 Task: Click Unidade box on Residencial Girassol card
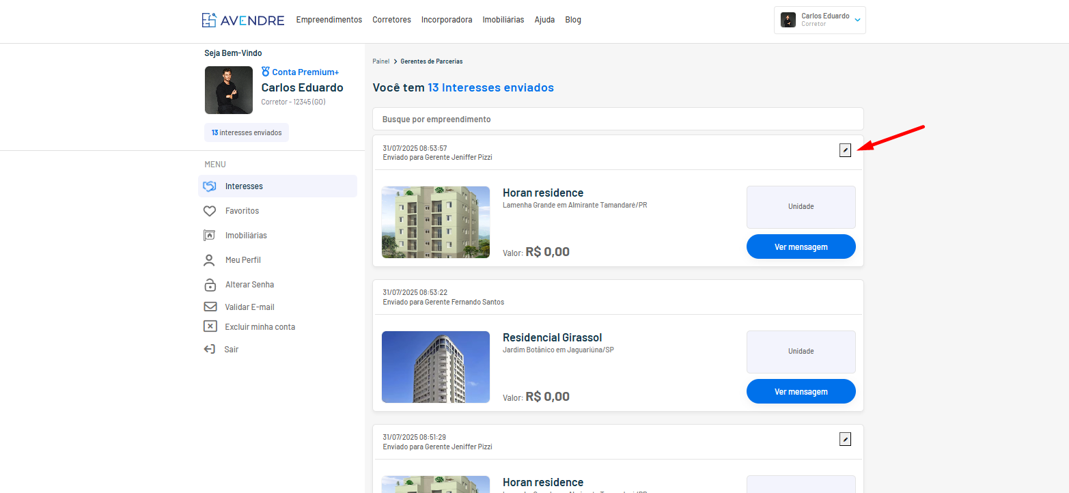point(801,352)
